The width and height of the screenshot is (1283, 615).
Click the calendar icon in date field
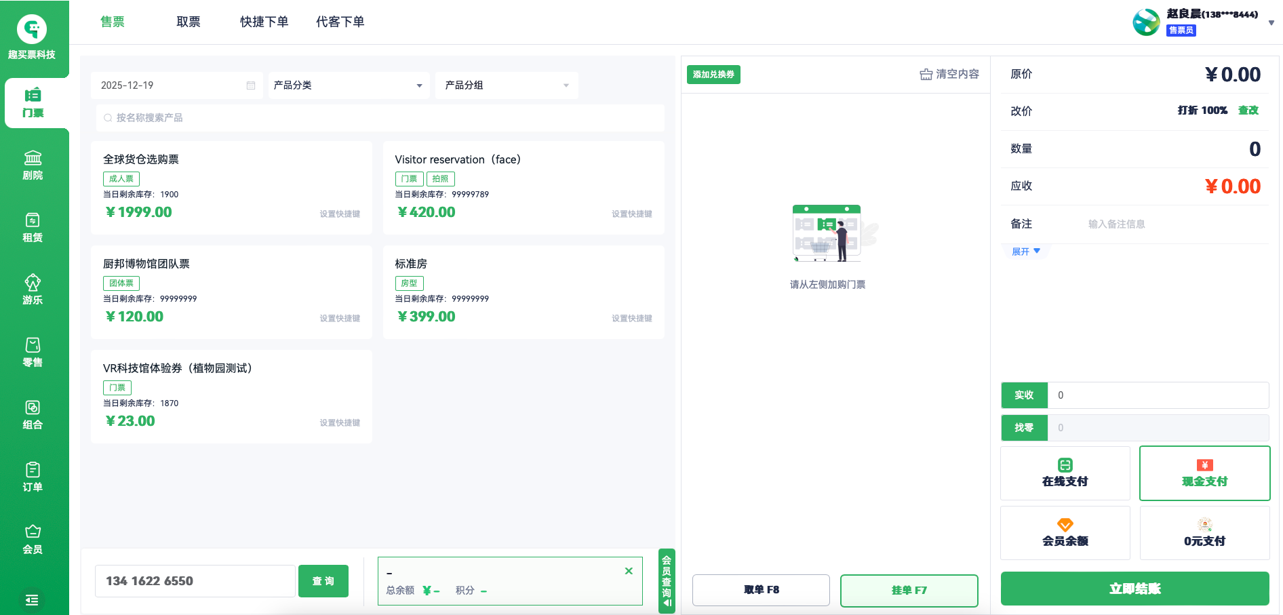(251, 85)
